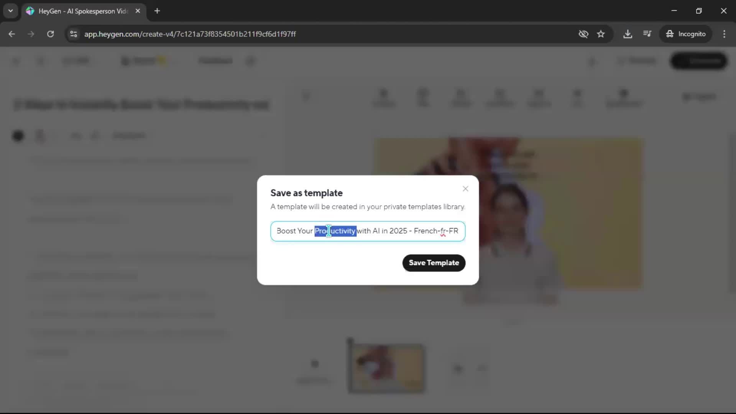Image resolution: width=736 pixels, height=414 pixels.
Task: Bookmark this page with the star icon
Action: point(601,34)
